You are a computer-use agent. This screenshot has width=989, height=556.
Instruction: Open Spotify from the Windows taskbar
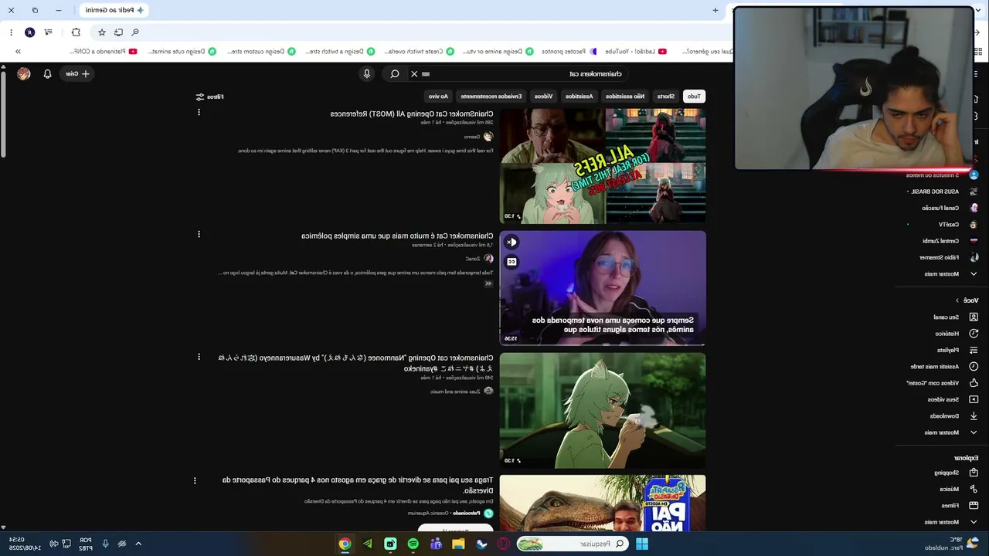413,544
